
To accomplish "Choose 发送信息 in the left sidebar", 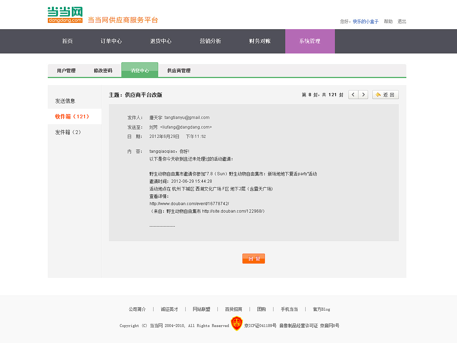I will (65, 101).
